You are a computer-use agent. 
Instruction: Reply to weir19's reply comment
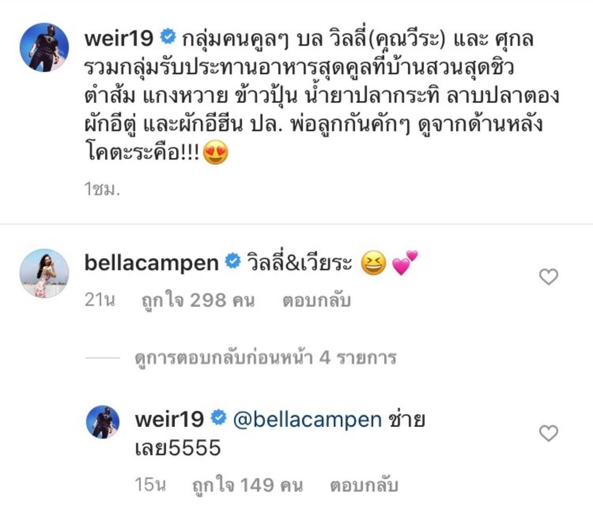coord(364,485)
